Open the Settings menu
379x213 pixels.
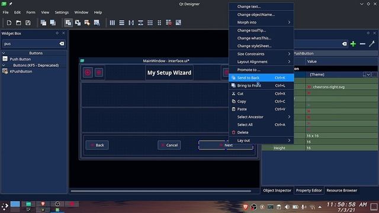click(62, 12)
